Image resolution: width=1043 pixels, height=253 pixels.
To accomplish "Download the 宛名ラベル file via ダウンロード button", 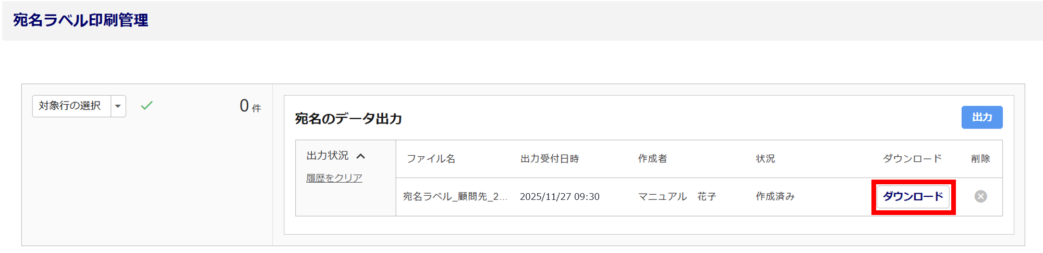I will tap(913, 196).
